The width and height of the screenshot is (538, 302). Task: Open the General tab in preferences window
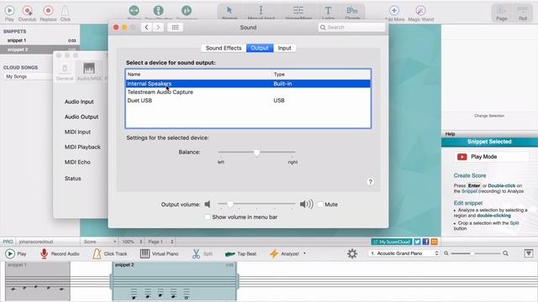(65, 71)
